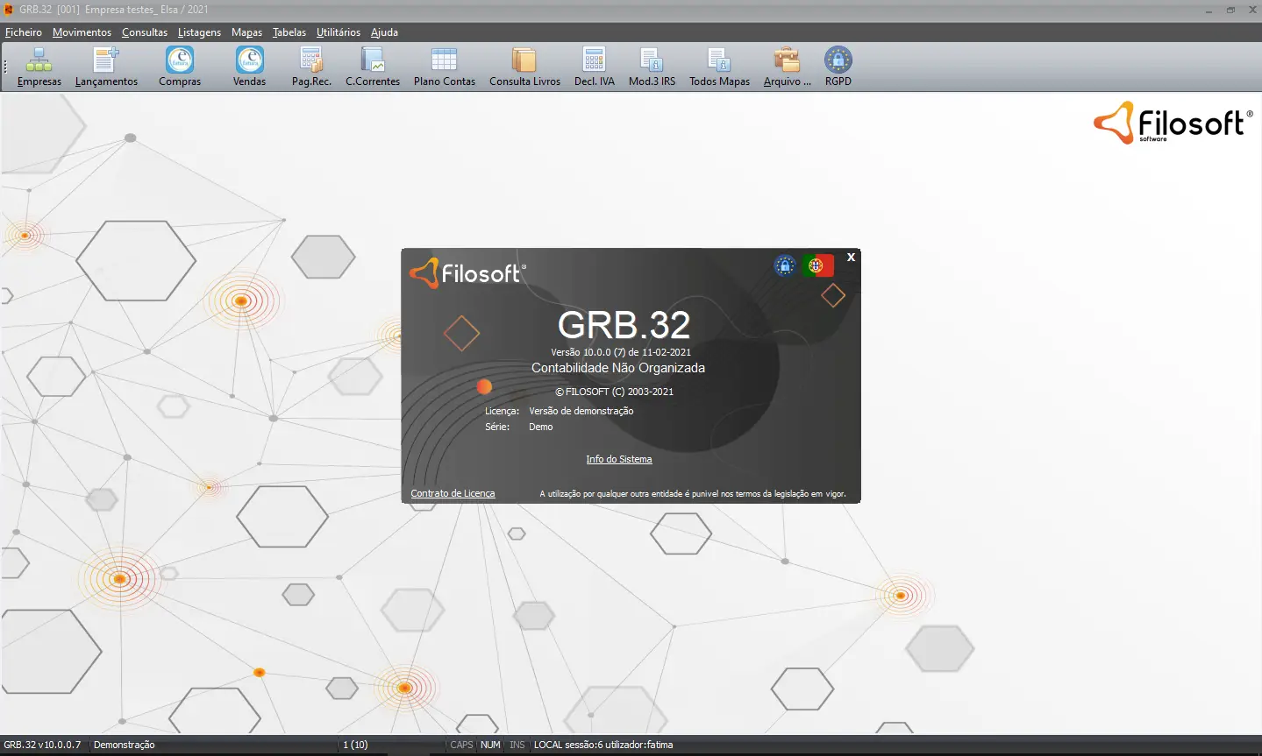Toggle the INS indicator in status bar
Viewport: 1262px width, 756px height.
pyautogui.click(x=517, y=744)
